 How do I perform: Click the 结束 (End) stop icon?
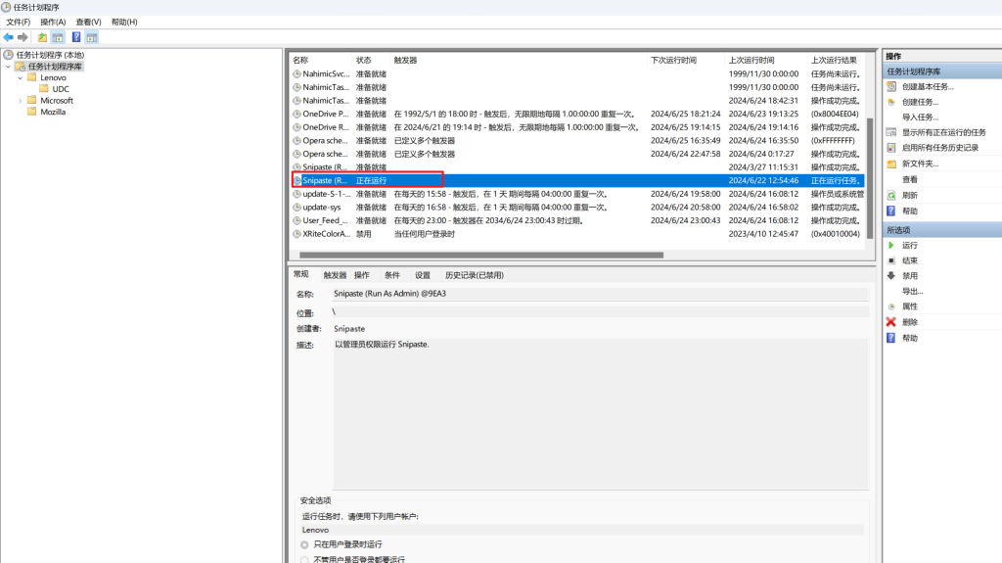coord(890,260)
